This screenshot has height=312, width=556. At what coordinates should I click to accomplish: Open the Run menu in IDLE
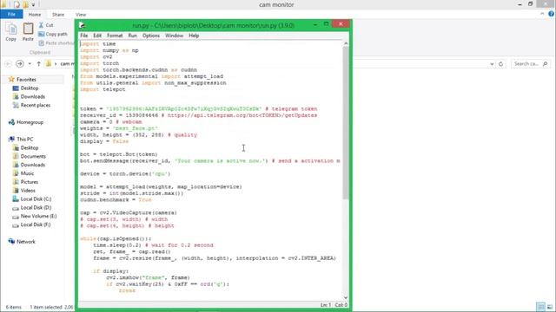coord(132,36)
